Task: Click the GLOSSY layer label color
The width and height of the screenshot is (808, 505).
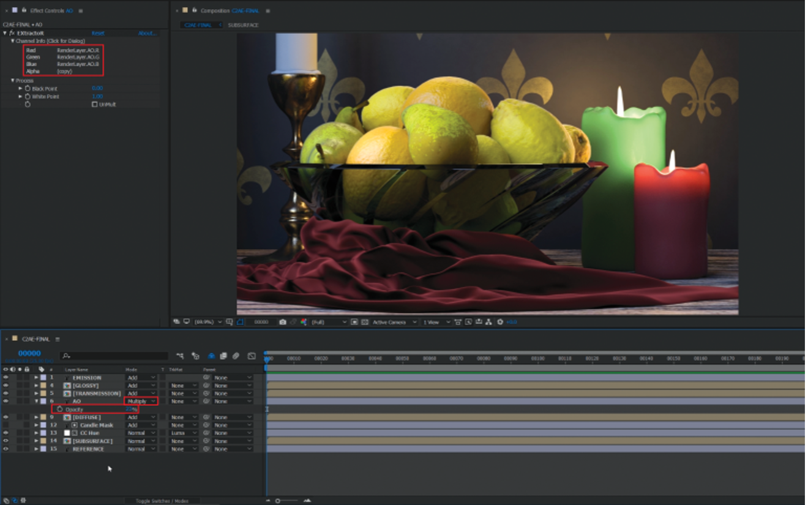Action: point(43,386)
